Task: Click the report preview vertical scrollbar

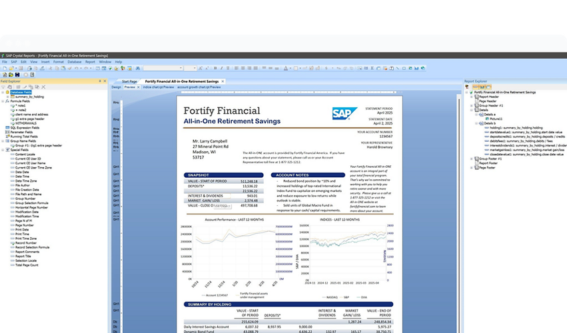Action: pyautogui.click(x=460, y=213)
